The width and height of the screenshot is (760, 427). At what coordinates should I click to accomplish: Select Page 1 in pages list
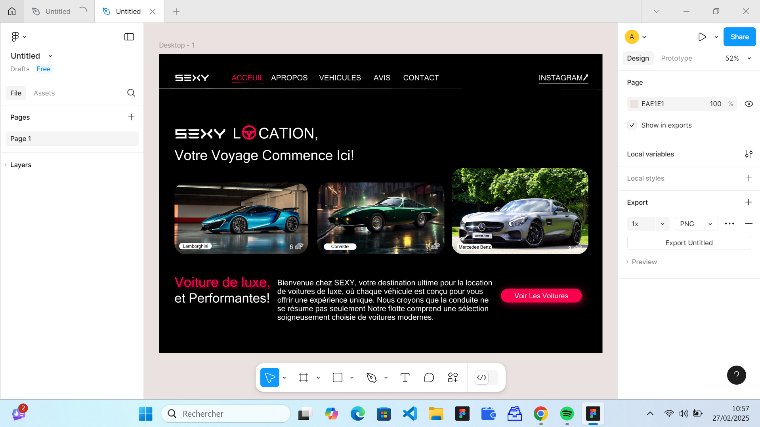(72, 139)
